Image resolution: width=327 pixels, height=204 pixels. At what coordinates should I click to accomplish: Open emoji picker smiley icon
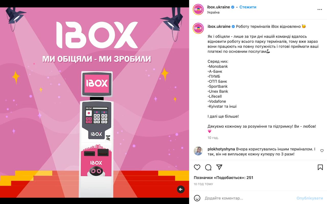(197, 198)
